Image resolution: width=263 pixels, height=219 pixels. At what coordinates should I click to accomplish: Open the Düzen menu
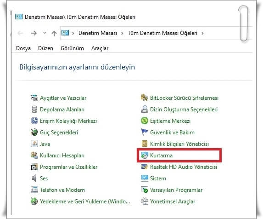[x=45, y=48]
